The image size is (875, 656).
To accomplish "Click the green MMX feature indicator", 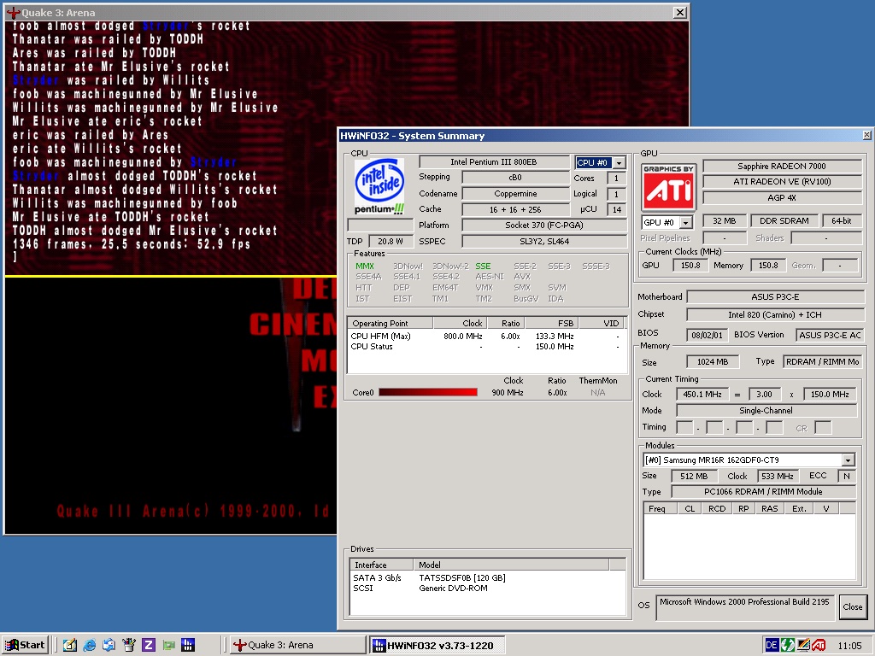I will click(x=365, y=266).
